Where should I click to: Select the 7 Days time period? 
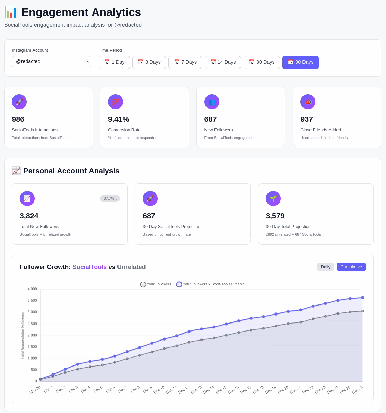pos(185,62)
